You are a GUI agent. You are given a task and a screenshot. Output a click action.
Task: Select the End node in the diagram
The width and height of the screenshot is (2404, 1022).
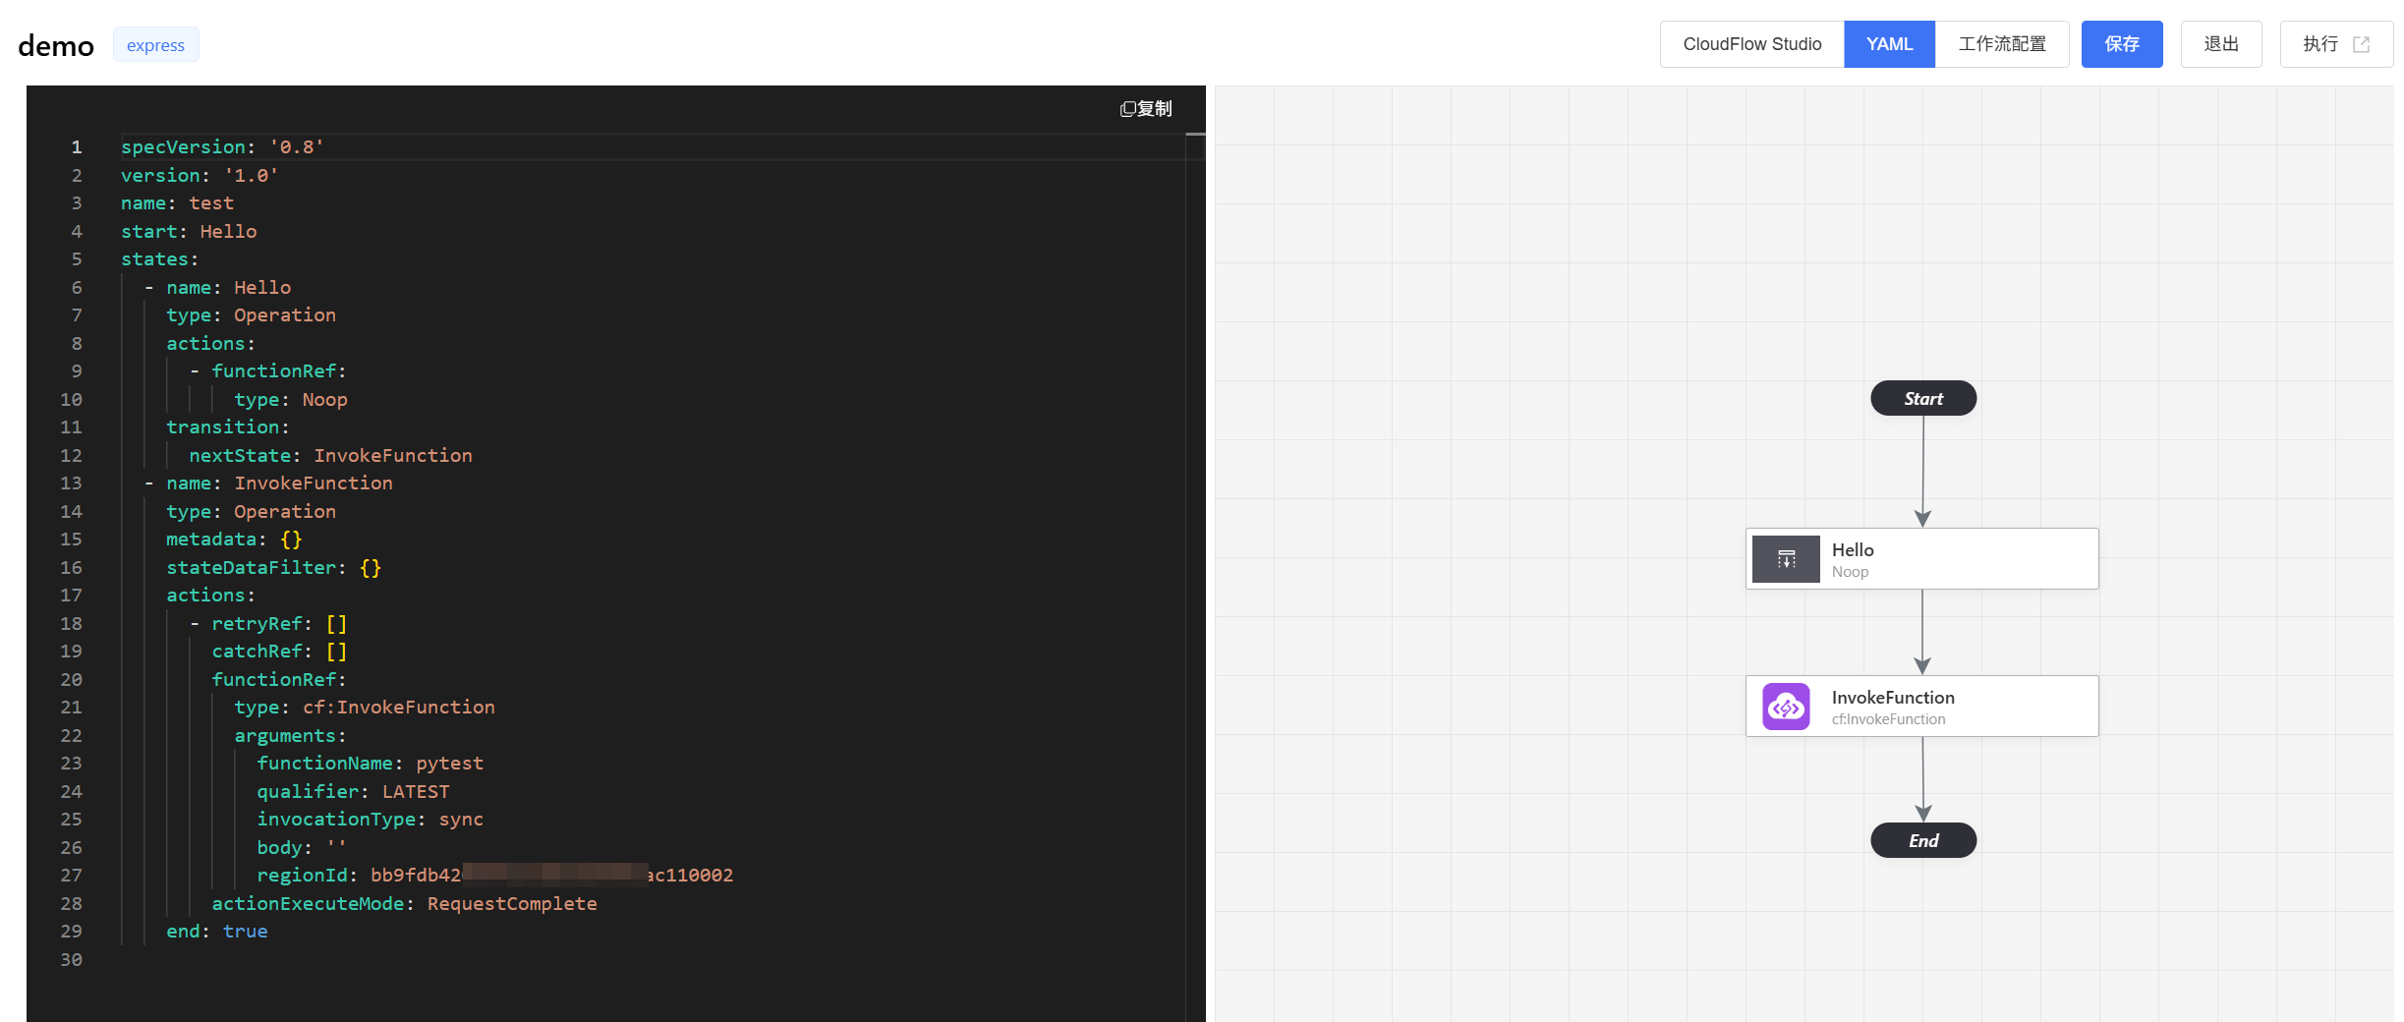coord(1923,840)
